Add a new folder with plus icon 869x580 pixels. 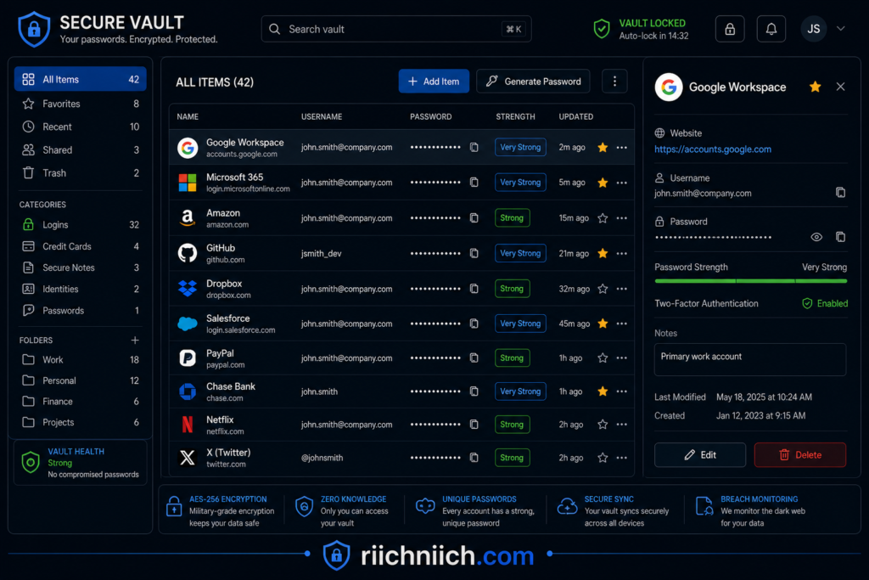point(135,340)
